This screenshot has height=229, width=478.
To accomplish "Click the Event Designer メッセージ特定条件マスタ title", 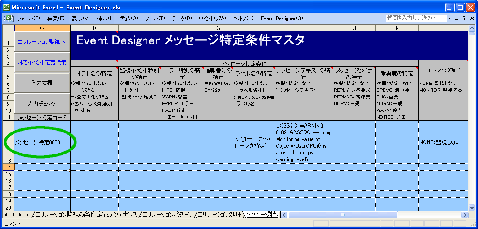I will tap(190, 40).
